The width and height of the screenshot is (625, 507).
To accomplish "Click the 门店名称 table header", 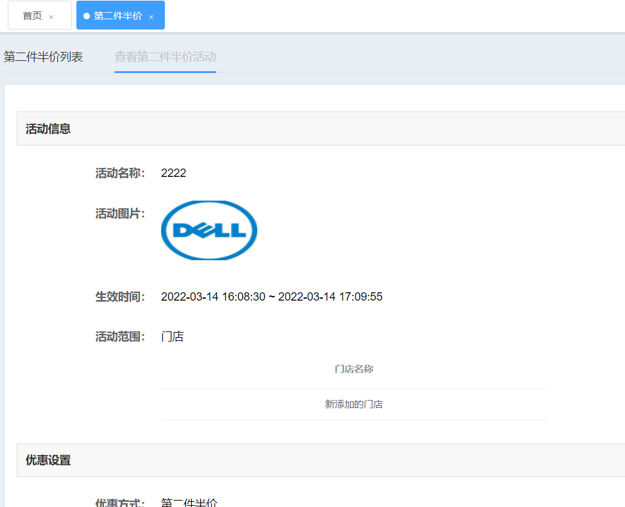I will click(354, 369).
